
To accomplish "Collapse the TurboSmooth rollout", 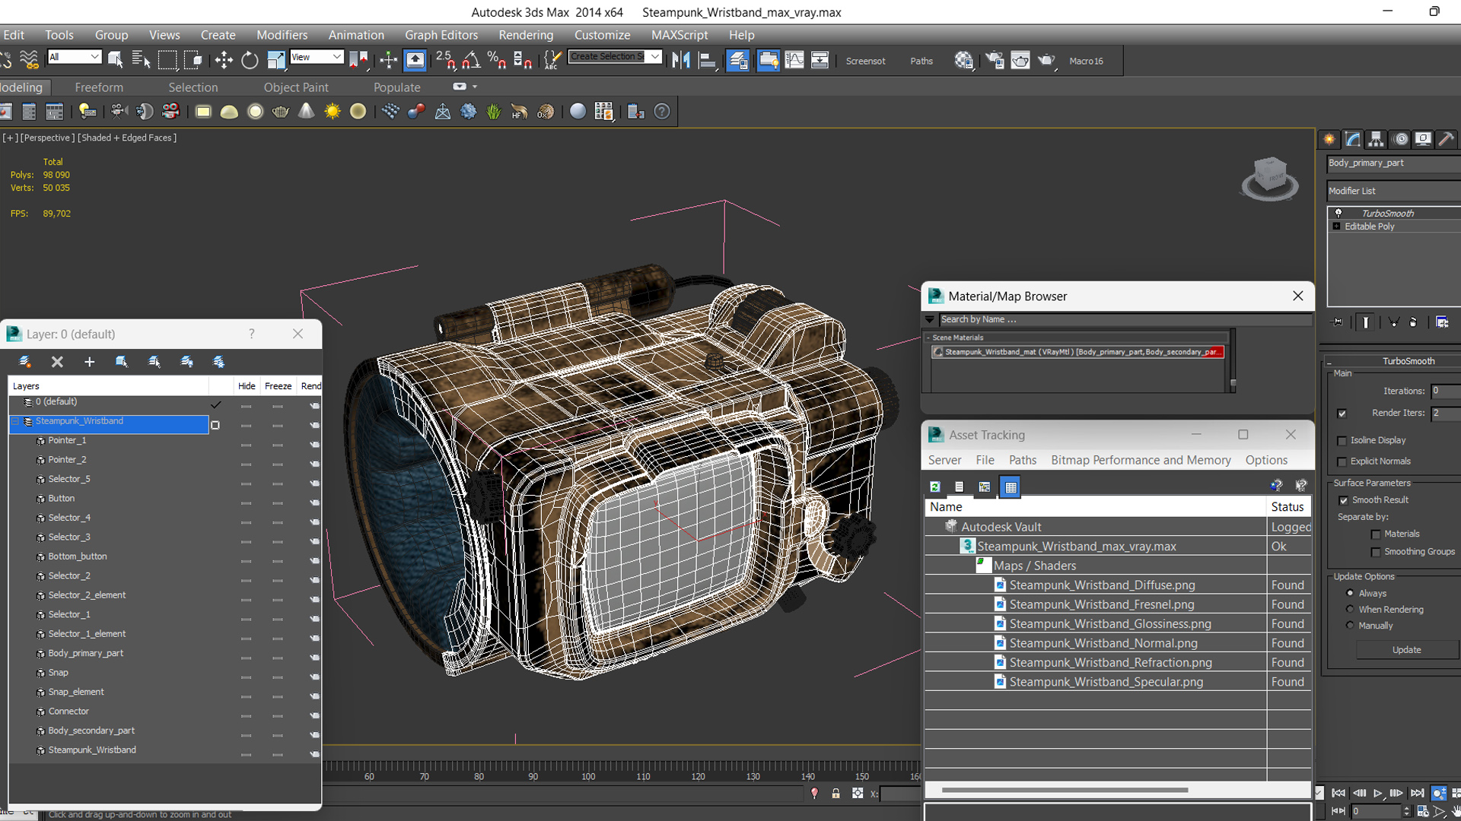I will [1329, 361].
